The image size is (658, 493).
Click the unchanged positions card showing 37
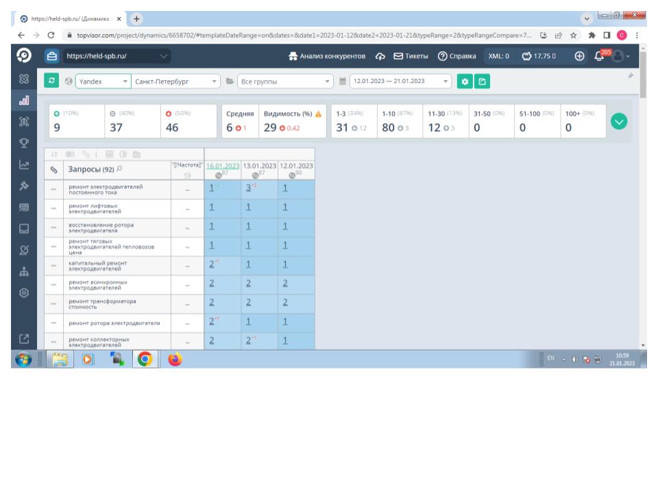[x=132, y=121]
